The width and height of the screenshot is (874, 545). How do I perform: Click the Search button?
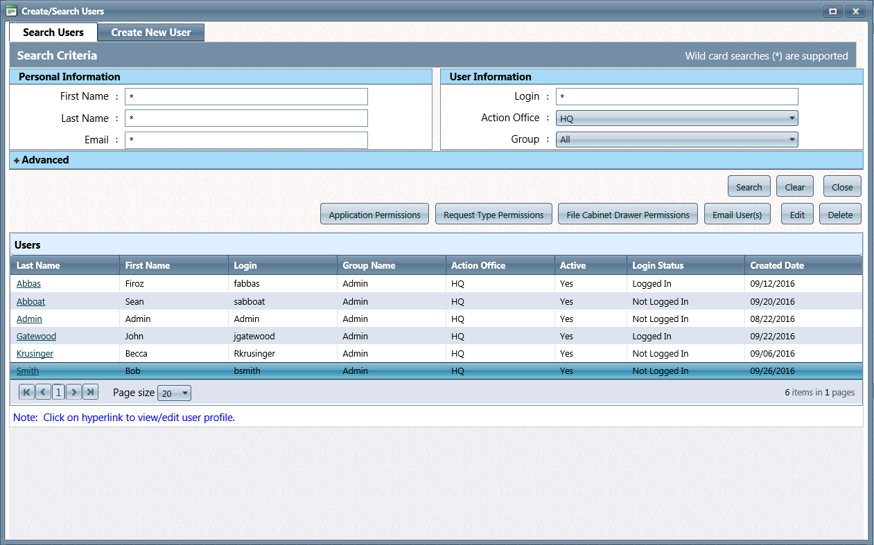749,187
